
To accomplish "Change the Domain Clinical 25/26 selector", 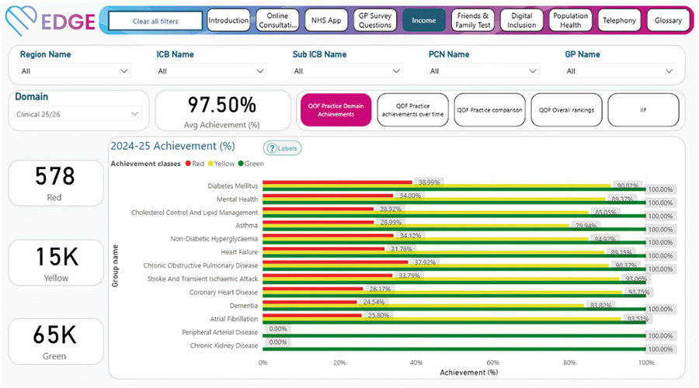I will tap(79, 114).
